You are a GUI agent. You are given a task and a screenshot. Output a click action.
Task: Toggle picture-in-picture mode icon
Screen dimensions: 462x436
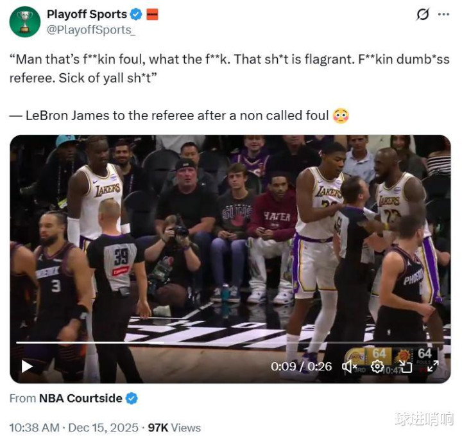pos(405,367)
